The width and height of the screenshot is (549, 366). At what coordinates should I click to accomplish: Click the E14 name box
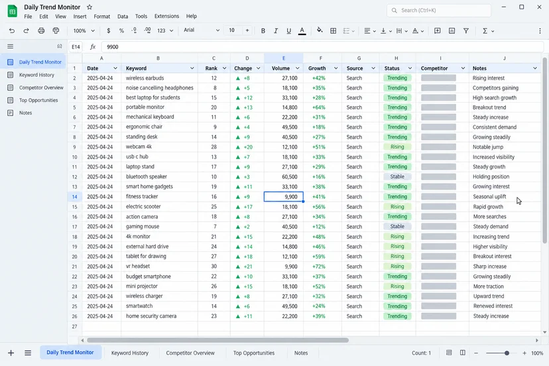[76, 46]
